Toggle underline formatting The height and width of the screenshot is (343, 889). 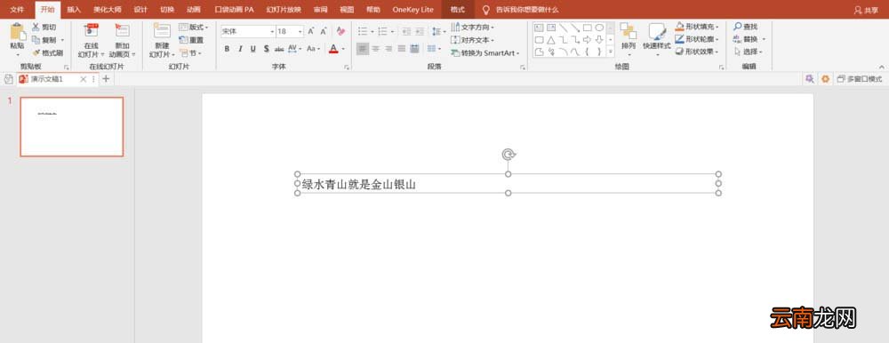252,49
